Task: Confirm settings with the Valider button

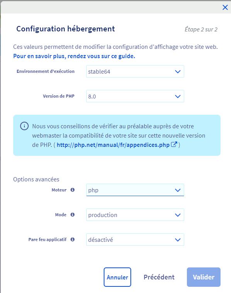Action: coord(204,277)
